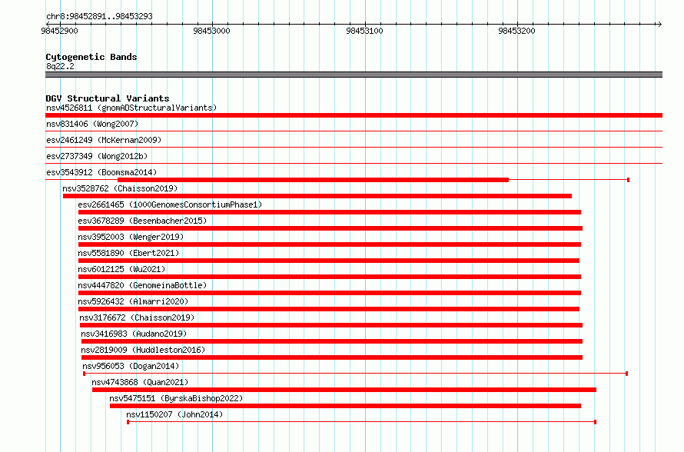Click the thick red bar of esv3543912
Screen dimensions: 684x452
point(314,180)
